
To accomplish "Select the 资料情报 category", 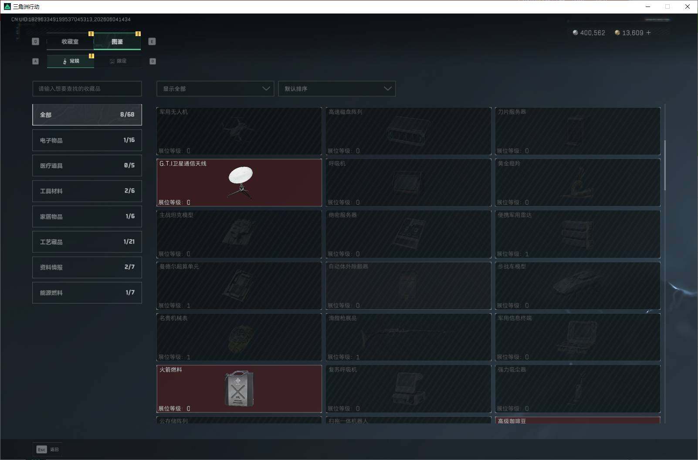I will (87, 267).
